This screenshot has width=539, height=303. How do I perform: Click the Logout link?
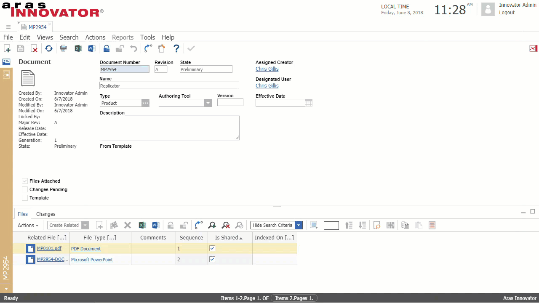[x=507, y=13]
